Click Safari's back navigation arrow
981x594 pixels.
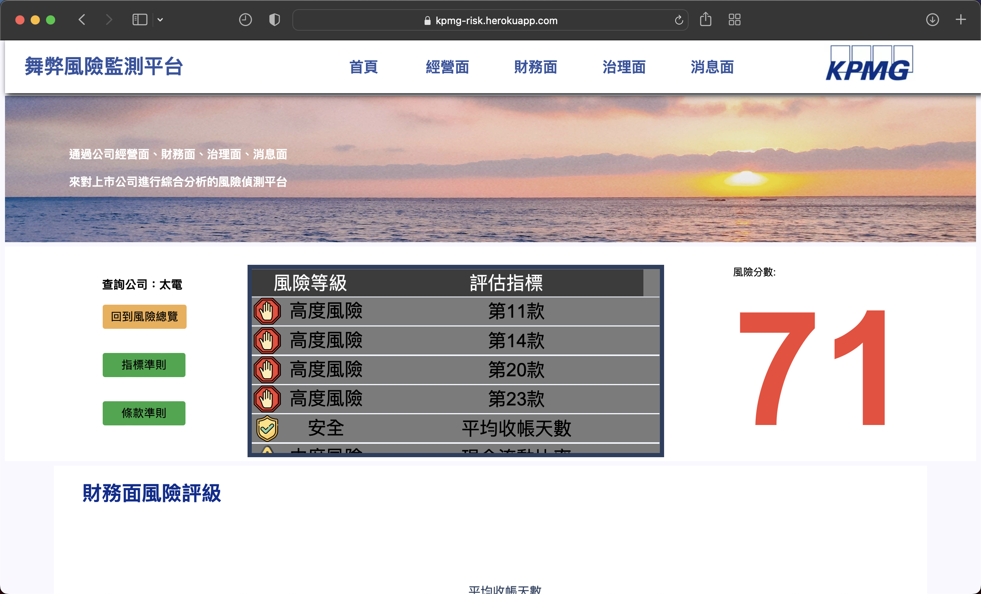(x=82, y=20)
